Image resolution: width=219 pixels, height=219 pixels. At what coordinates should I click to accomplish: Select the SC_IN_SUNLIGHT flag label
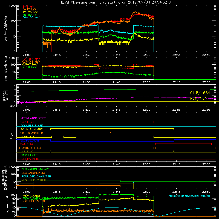(31, 129)
